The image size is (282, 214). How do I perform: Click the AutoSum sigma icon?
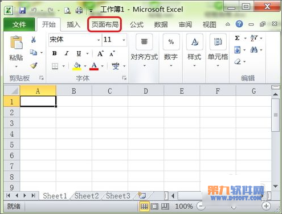pos(237,38)
